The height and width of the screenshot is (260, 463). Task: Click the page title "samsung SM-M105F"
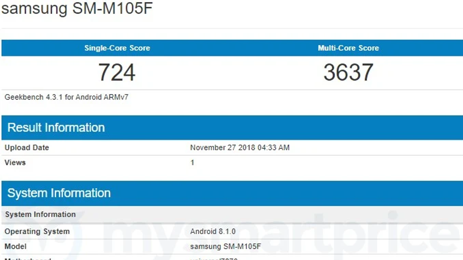77,8
